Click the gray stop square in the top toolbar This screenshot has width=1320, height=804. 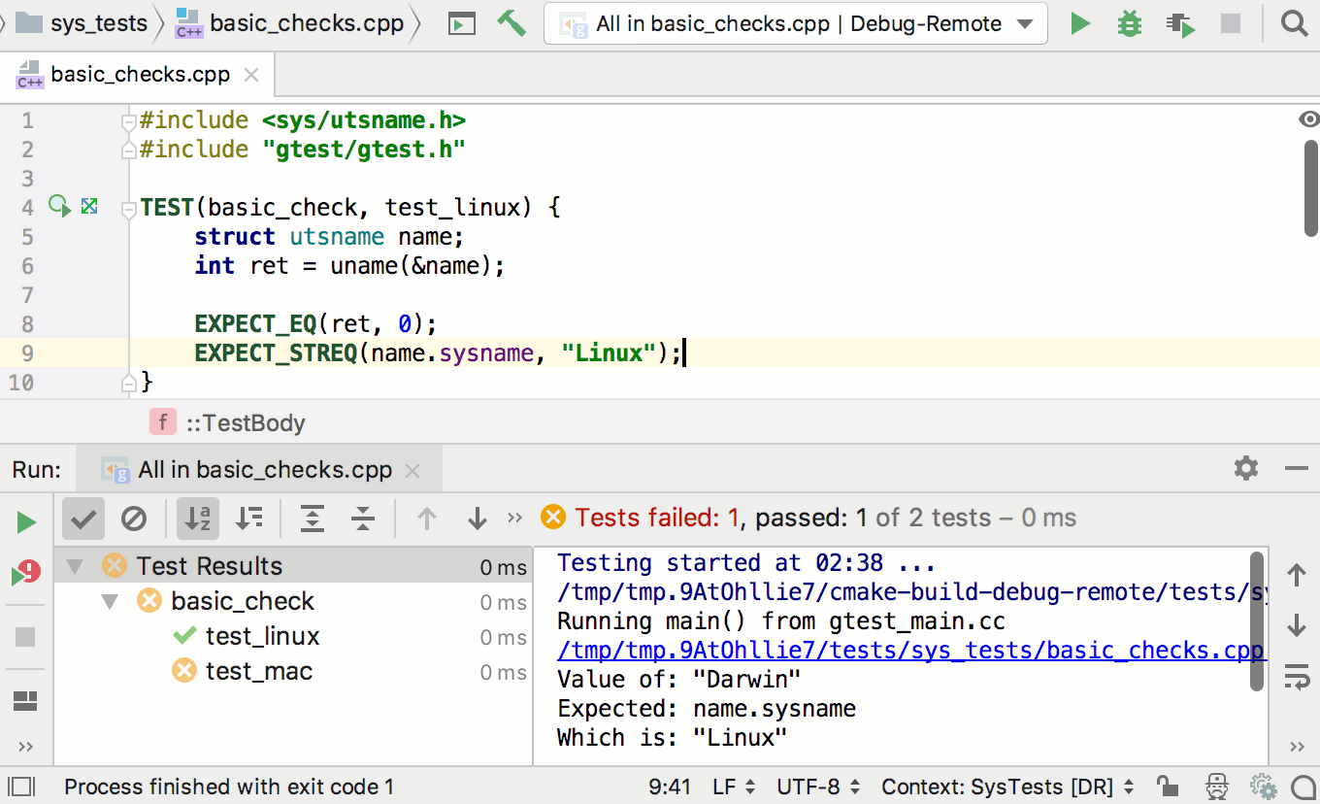1231,23
